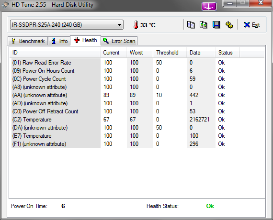Select the Health tab
Image resolution: width=273 pixels, height=220 pixels.
85,40
